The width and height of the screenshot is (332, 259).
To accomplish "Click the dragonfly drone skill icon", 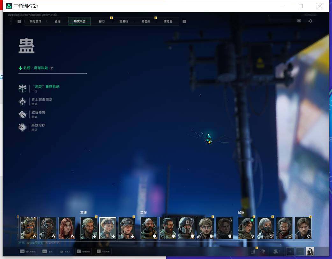I will pyautogui.click(x=22, y=89).
